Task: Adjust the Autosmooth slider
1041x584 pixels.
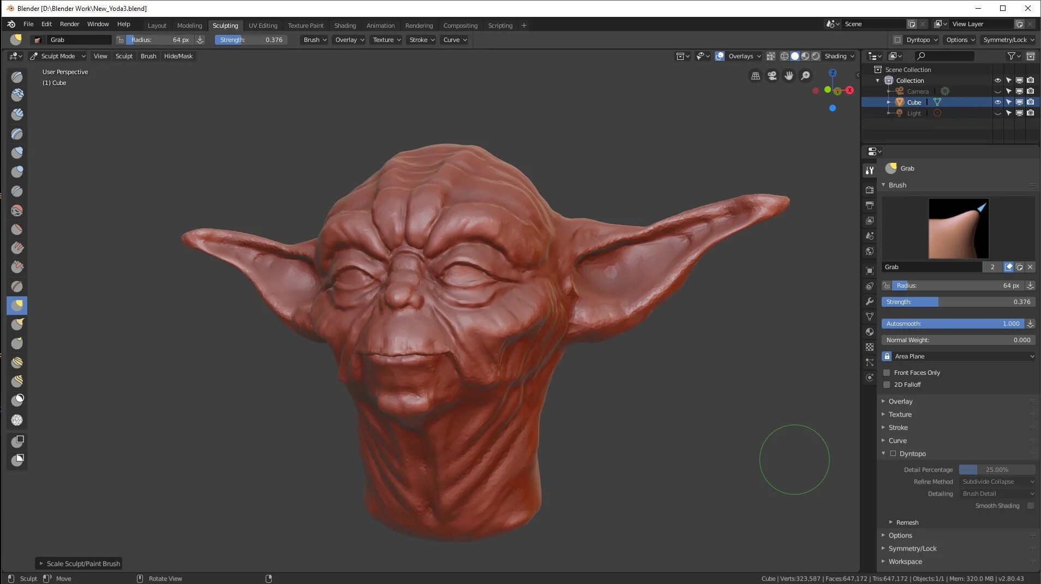Action: coord(953,324)
